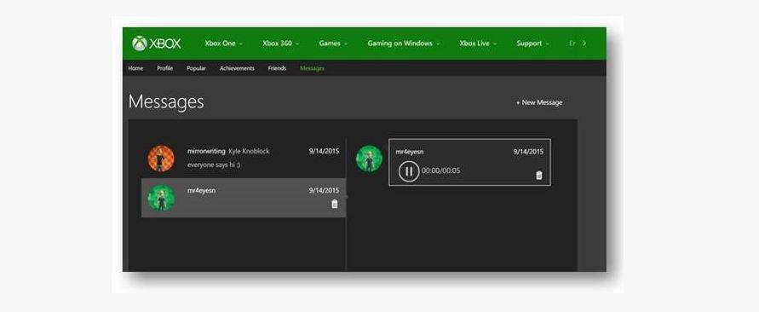Expand the Xbox 360 menu
The image size is (759, 312).
pos(281,43)
